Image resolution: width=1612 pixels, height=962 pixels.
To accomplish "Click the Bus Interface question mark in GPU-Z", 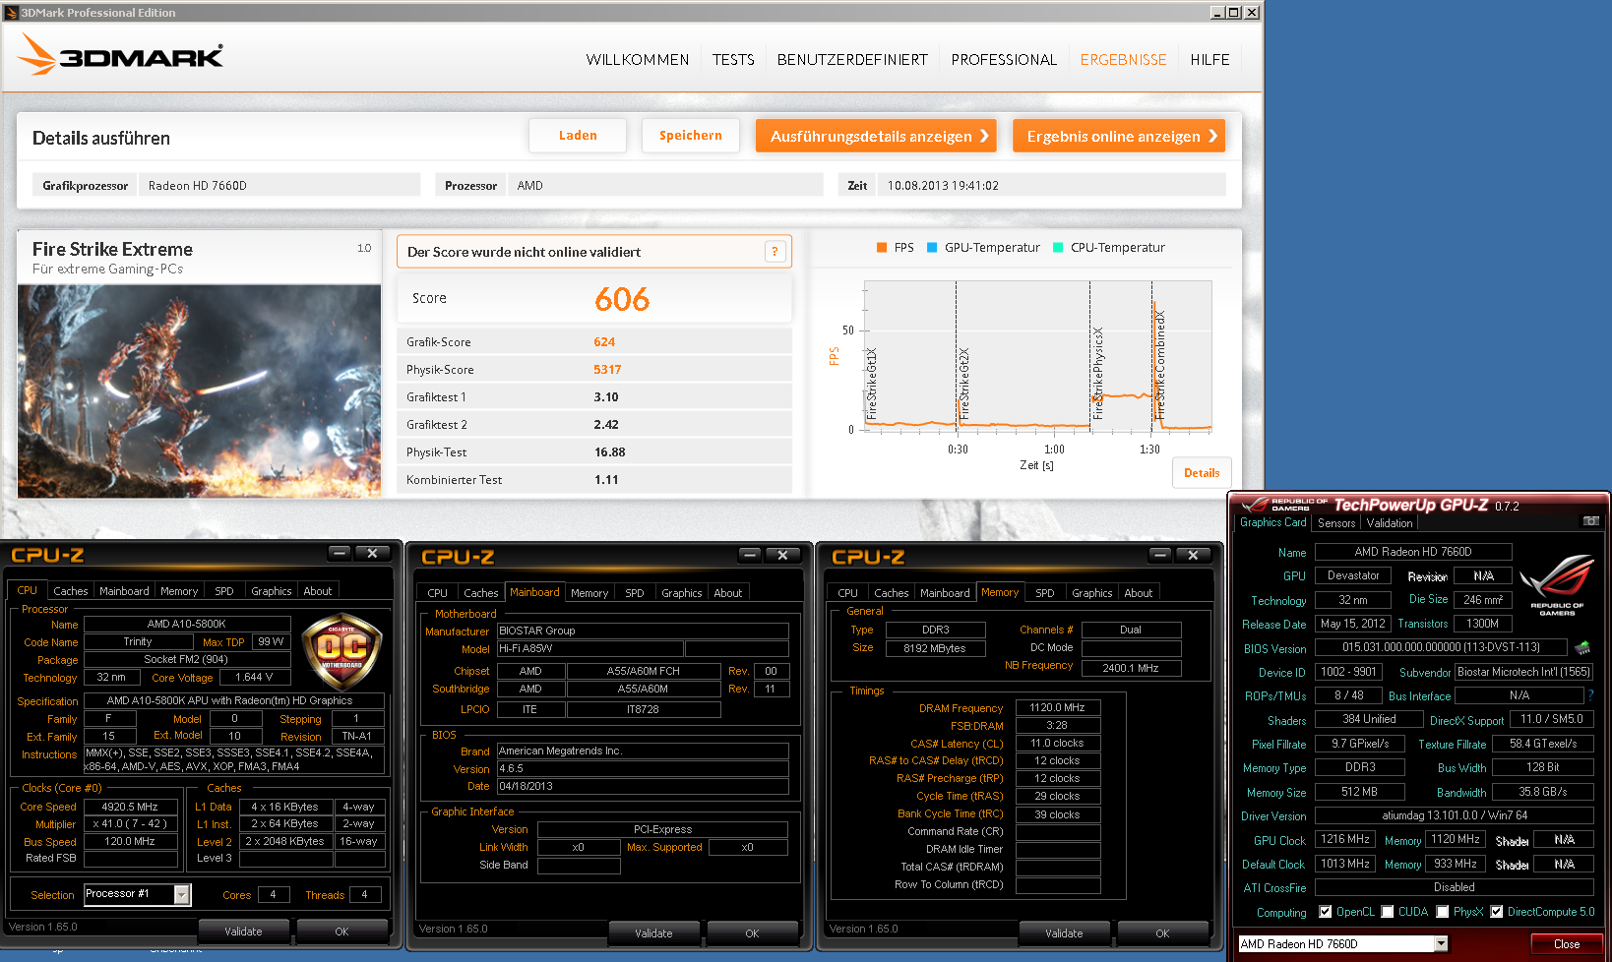I will coord(1590,695).
